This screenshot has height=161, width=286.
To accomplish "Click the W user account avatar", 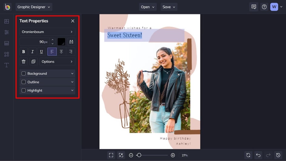I will pos(274,7).
